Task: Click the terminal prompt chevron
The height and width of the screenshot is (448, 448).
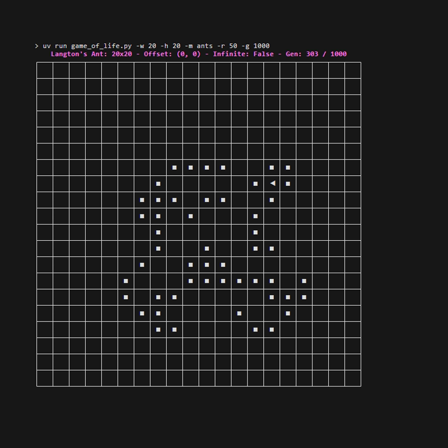Action: [38, 45]
